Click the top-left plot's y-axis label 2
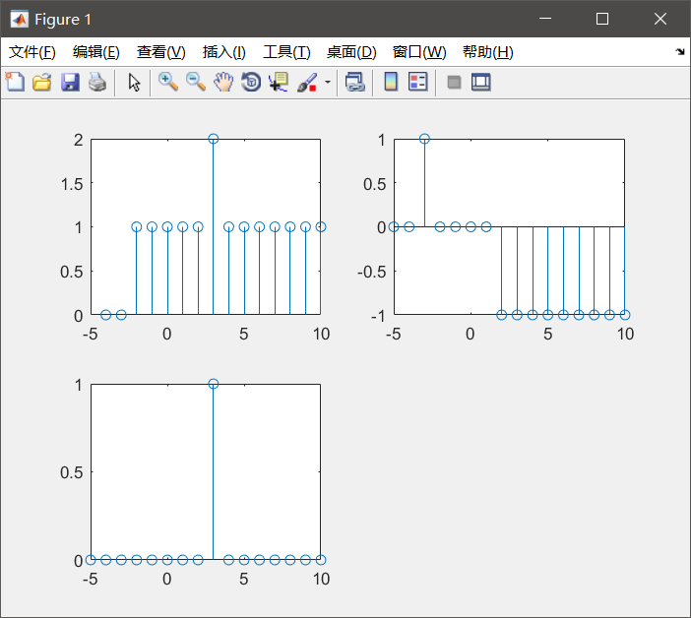This screenshot has height=618, width=691. [79, 140]
